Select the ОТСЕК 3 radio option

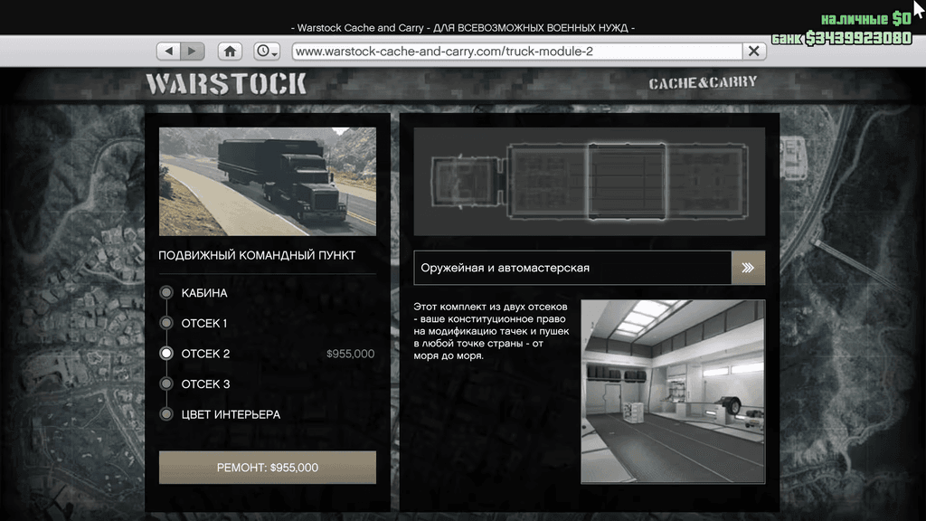166,384
